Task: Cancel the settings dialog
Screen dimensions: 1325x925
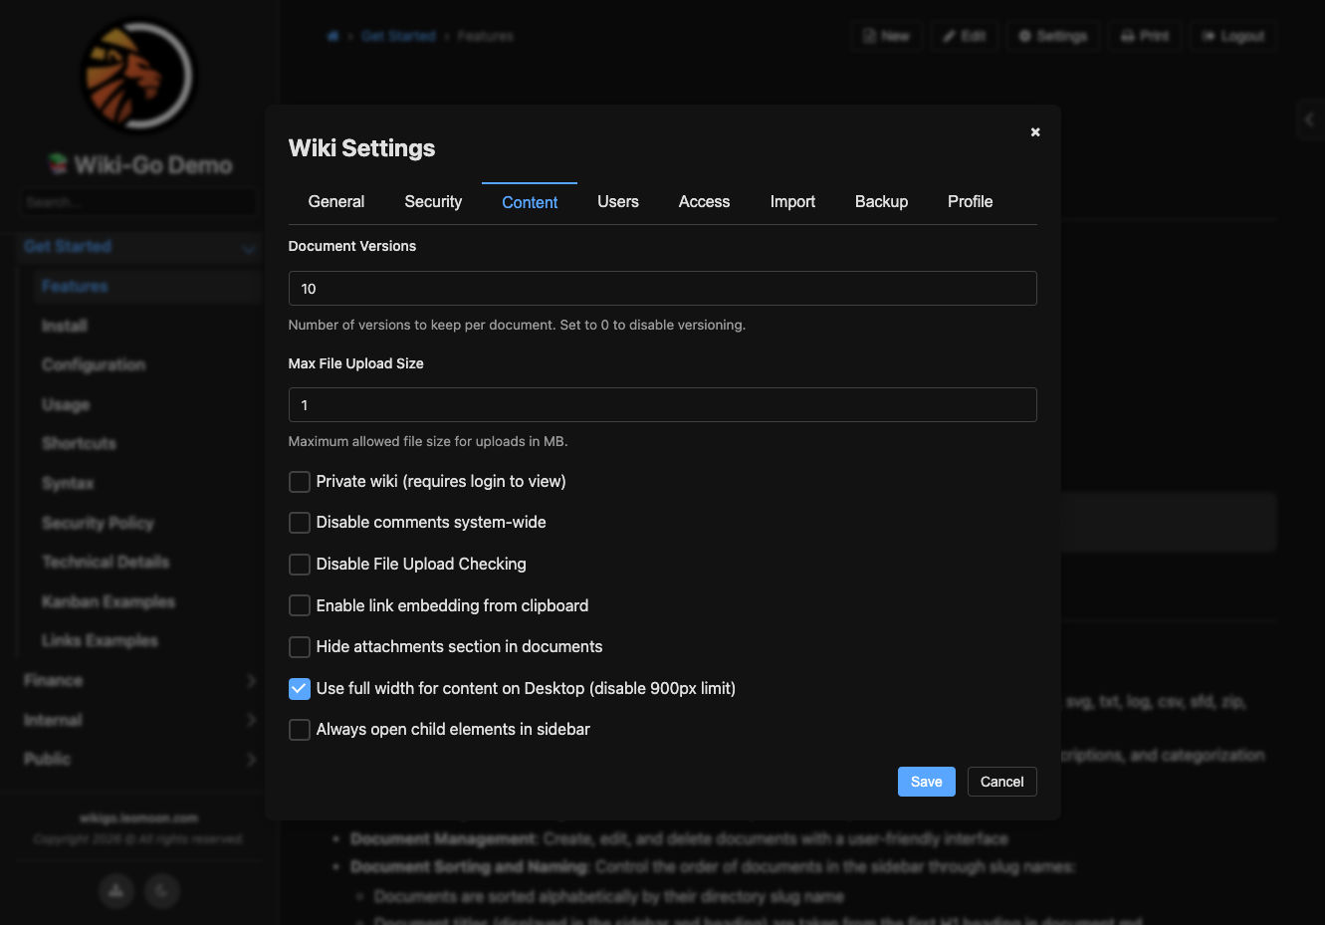Action: click(x=1001, y=782)
